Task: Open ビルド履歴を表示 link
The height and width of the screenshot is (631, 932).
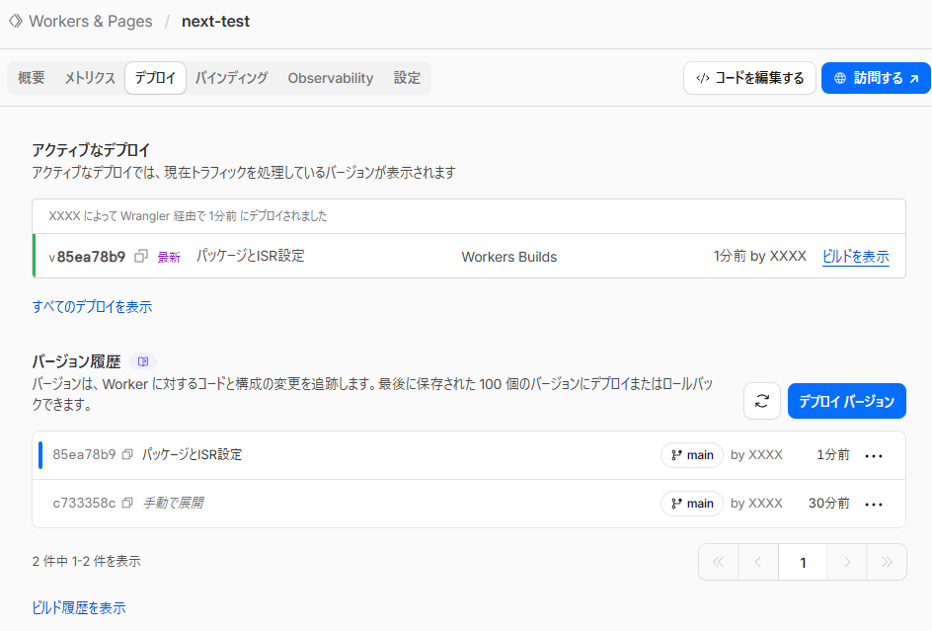Action: pos(79,608)
